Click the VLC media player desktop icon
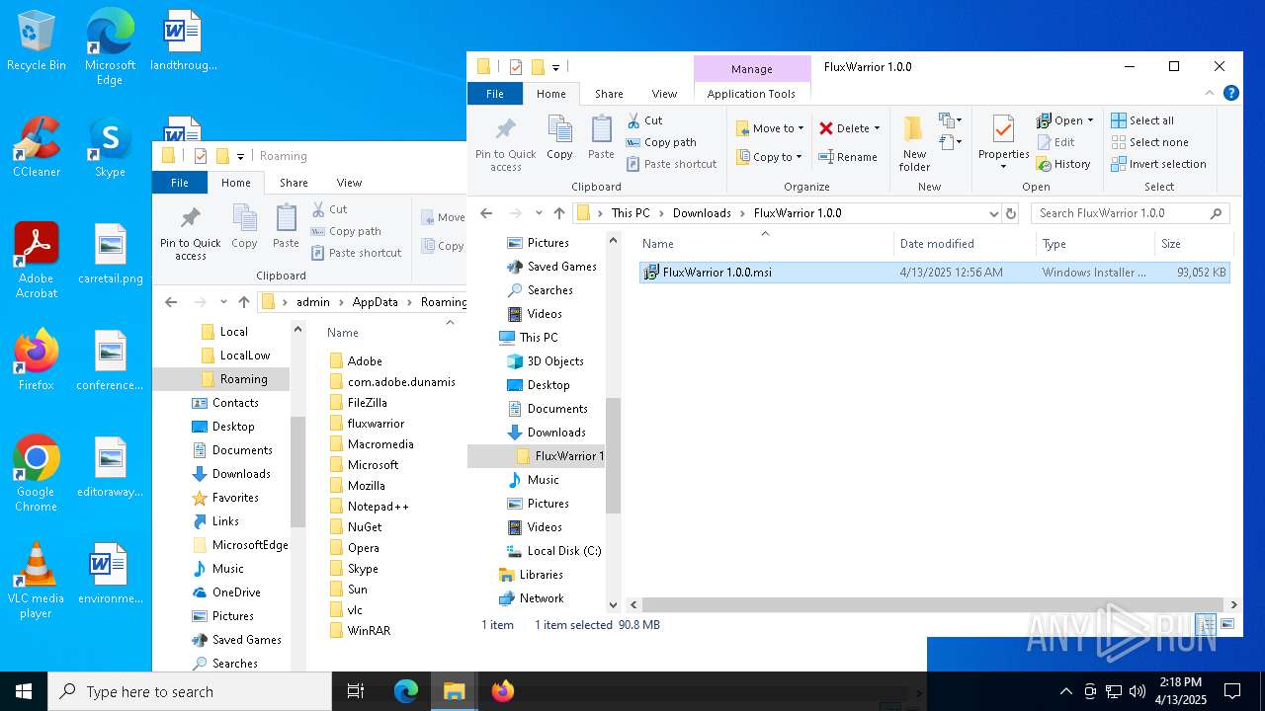The width and height of the screenshot is (1265, 711). tap(36, 581)
